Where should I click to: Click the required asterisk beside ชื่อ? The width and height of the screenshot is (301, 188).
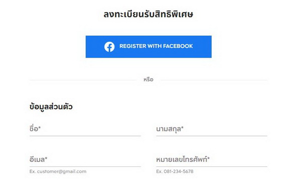point(40,127)
